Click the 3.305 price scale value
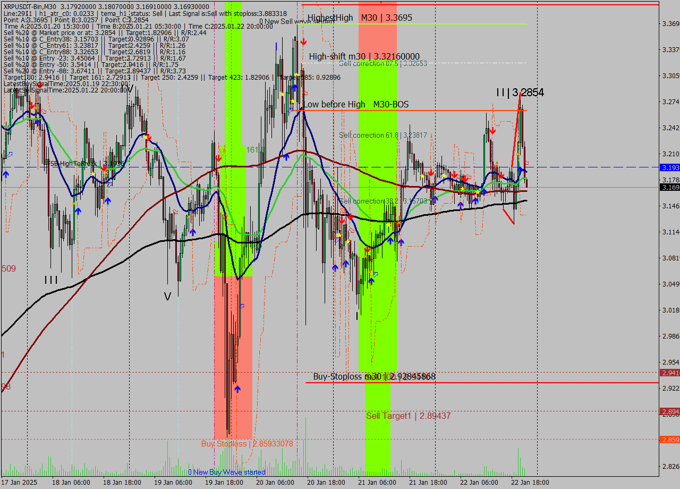 (x=670, y=76)
